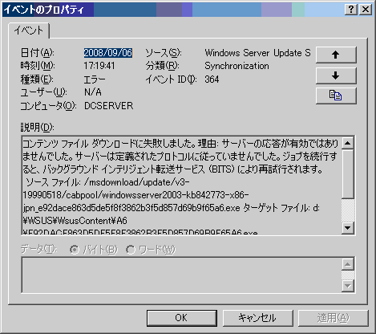Show the previous event with up arrow
Viewport: 376px width, 334px height.
[336, 55]
